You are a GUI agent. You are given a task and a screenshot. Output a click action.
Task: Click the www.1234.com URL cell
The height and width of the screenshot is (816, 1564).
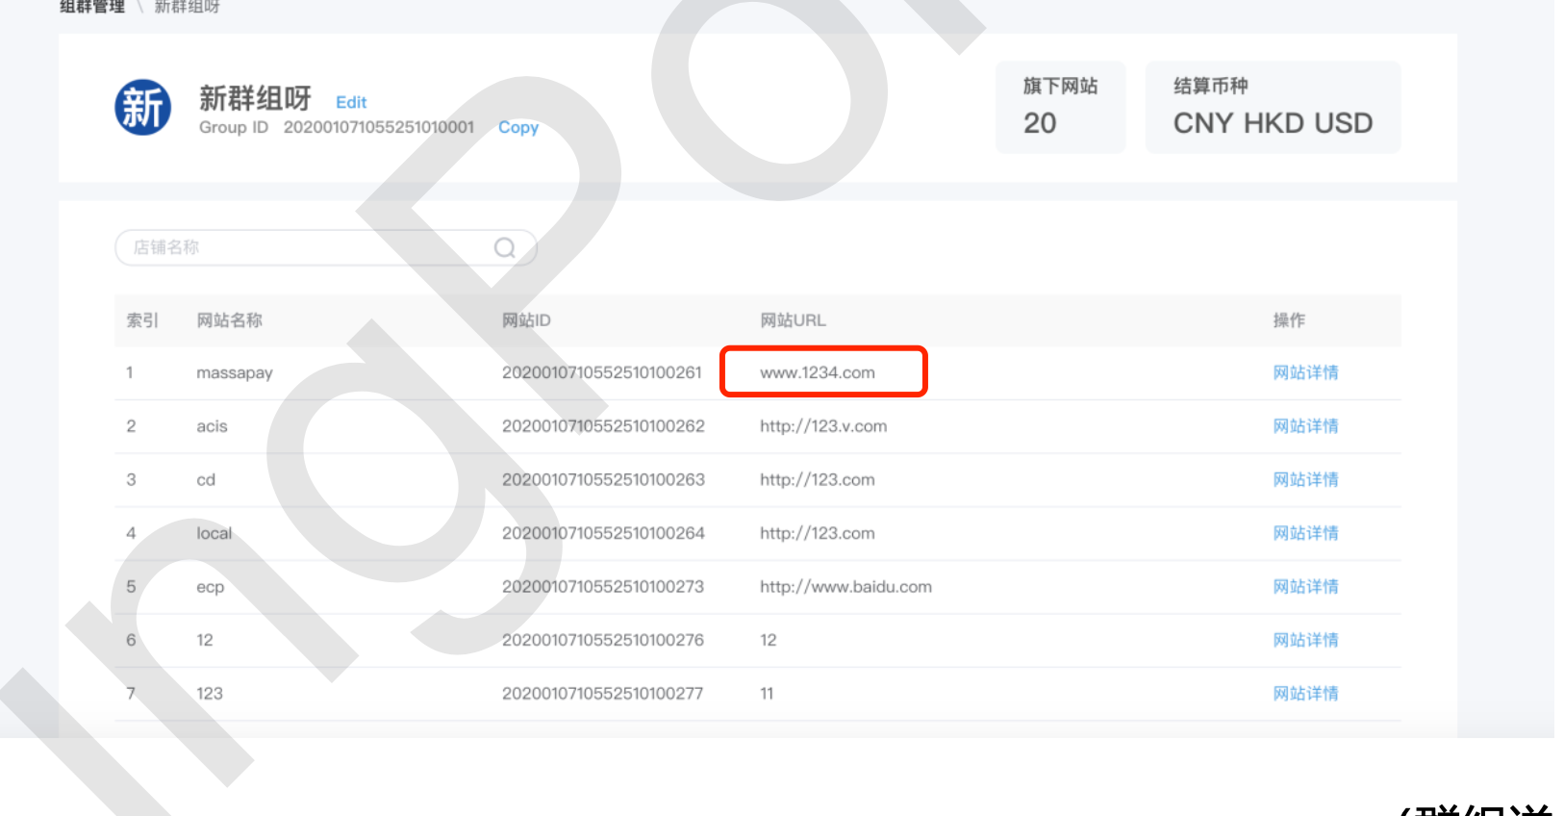[x=818, y=372]
